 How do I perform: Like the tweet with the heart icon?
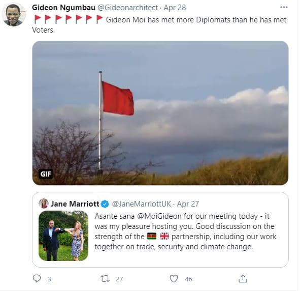[x=174, y=279]
